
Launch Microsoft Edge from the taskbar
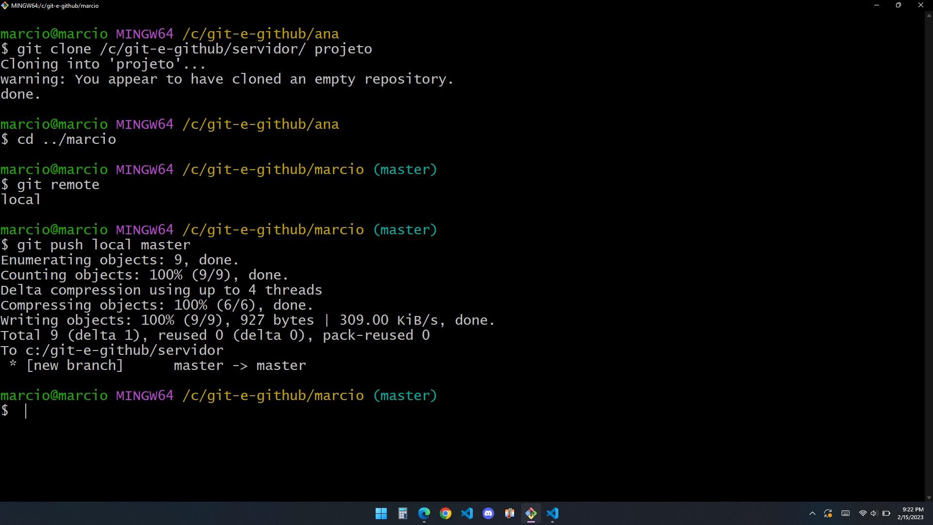[424, 513]
